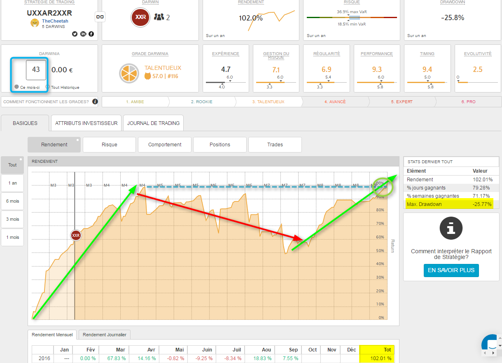This screenshot has width=502, height=363.
Task: Click the Risque VaR color bar
Action: tap(352, 18)
